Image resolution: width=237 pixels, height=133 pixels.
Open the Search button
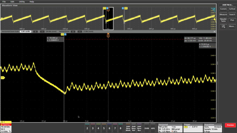(232, 14)
